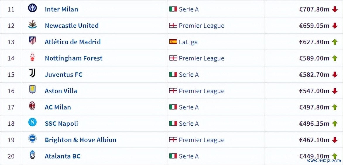Open Premier League link in Aston Villa row
The width and height of the screenshot is (343, 165).
(x=201, y=91)
